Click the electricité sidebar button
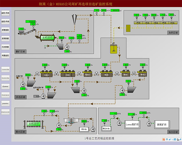This screenshot has width=182, height=145. click(x=5, y=112)
